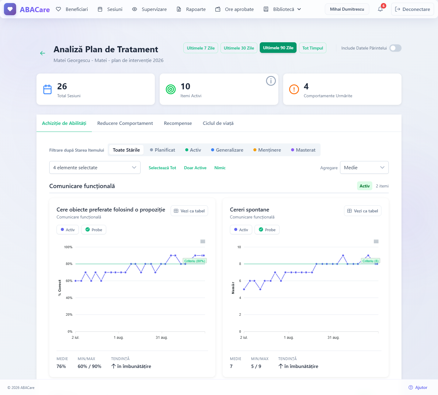Go back using the green arrow

coord(43,53)
